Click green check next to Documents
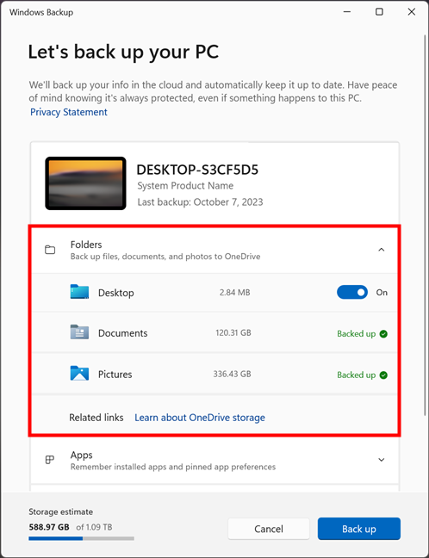 coord(383,334)
